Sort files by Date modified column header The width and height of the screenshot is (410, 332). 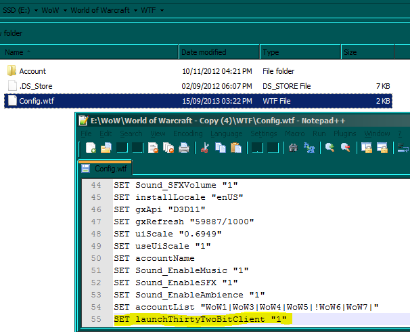click(219, 52)
